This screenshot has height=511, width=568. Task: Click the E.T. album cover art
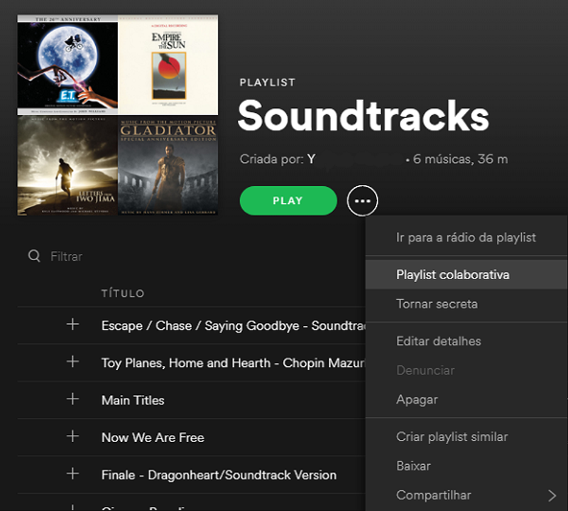pos(67,65)
